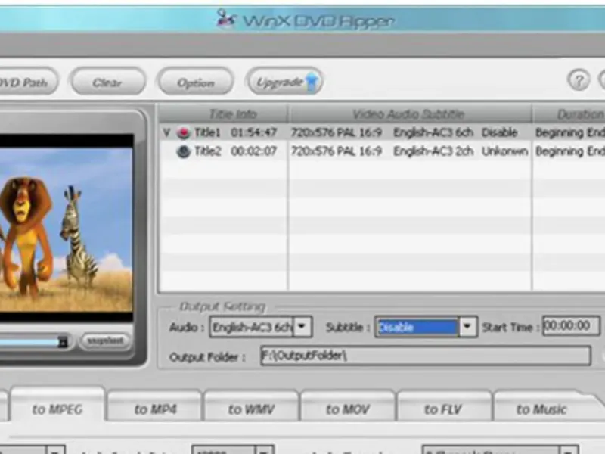605x454 pixels.
Task: Click Beginning End cell in Title1 row
Action: (x=570, y=133)
